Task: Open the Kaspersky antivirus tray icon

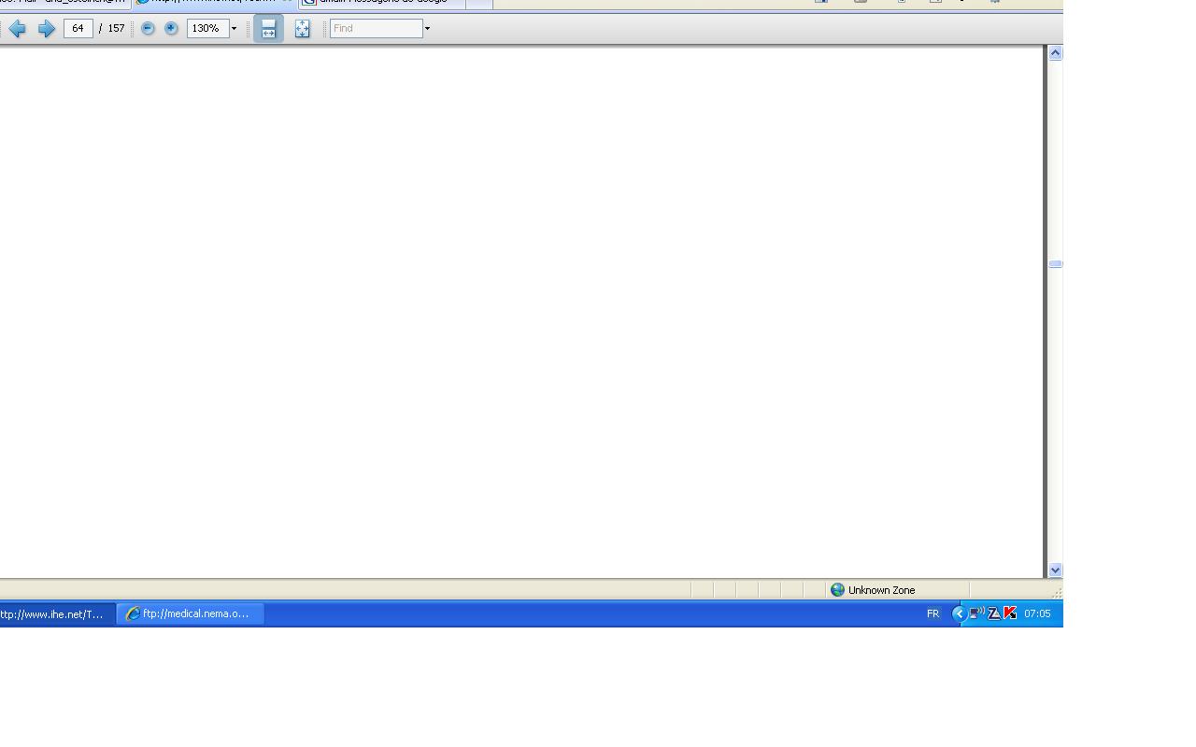Action: [1010, 613]
